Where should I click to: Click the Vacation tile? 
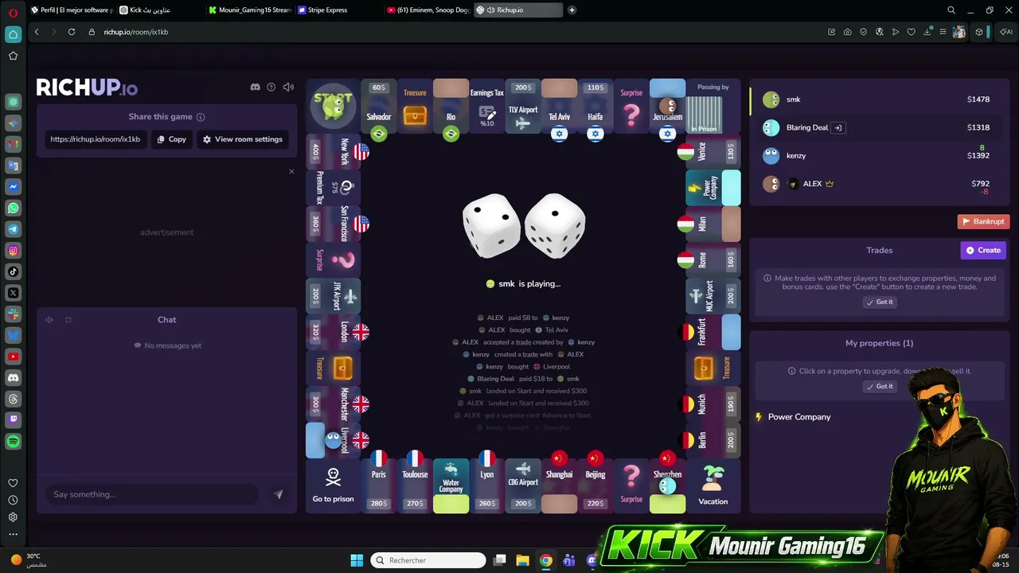click(x=713, y=485)
